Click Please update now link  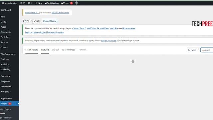60,13
